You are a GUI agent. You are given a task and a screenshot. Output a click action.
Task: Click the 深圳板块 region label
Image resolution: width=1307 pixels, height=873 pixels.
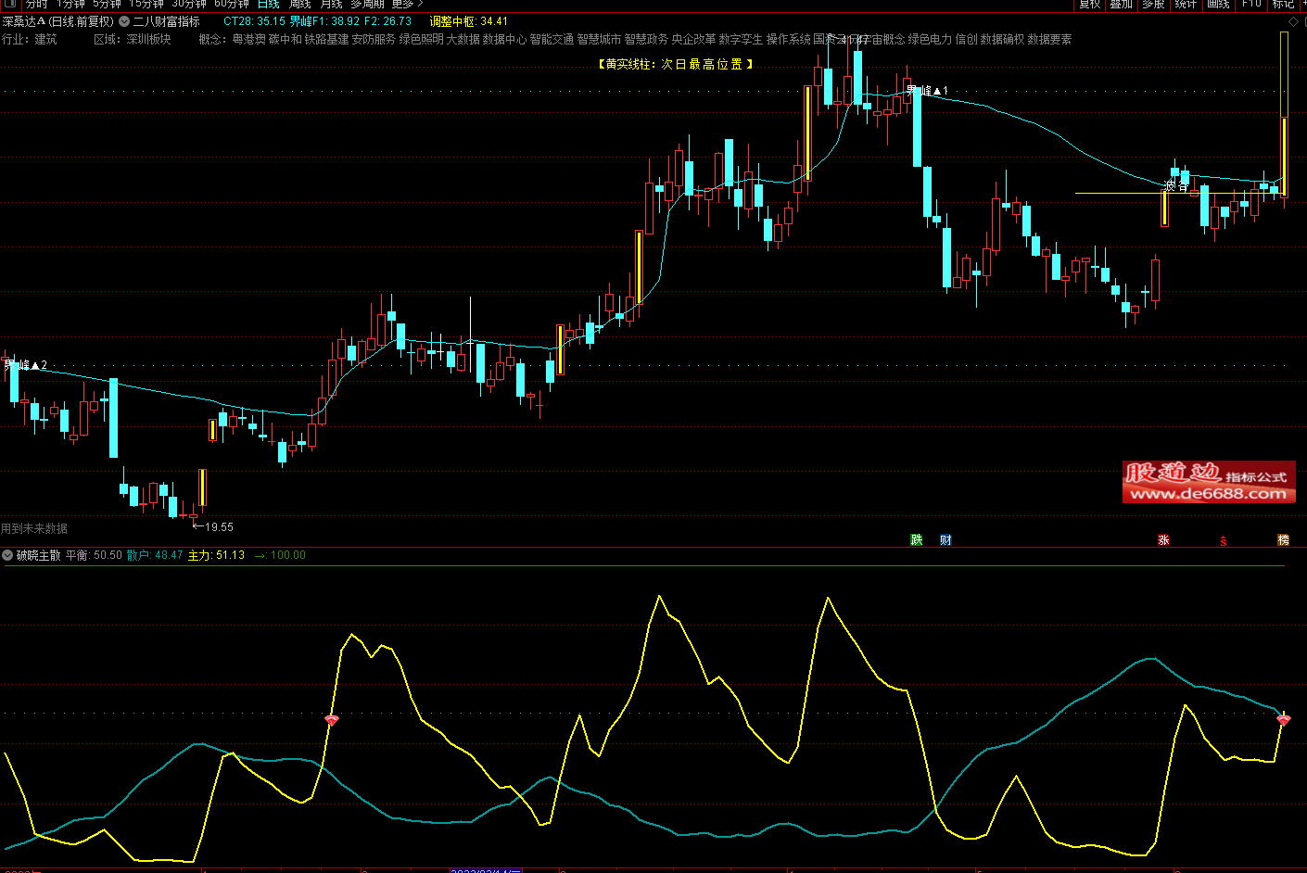[149, 39]
